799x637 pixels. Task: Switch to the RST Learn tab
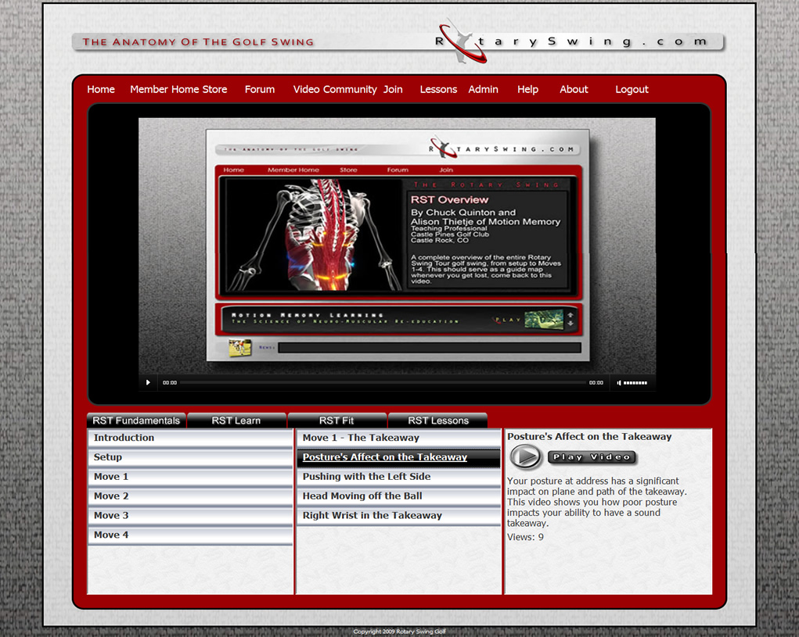pyautogui.click(x=236, y=420)
